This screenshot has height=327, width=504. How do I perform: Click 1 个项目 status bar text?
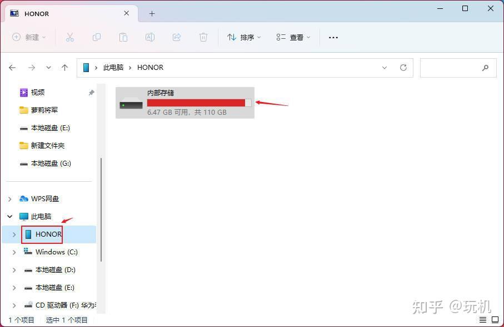click(x=21, y=320)
